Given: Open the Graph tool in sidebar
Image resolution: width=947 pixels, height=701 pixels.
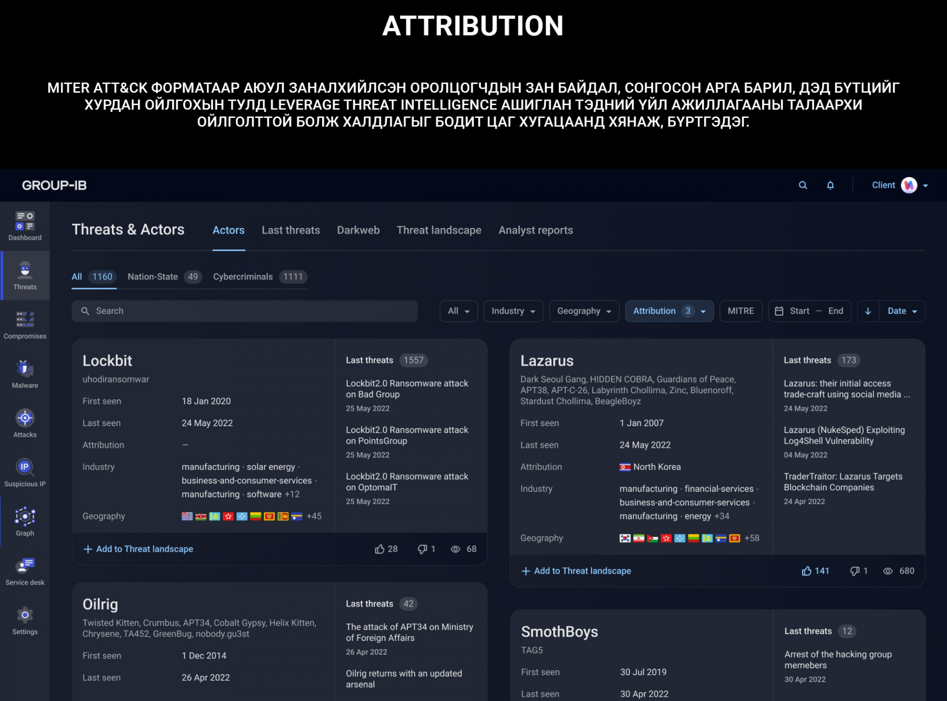Looking at the screenshot, I should tap(25, 521).
